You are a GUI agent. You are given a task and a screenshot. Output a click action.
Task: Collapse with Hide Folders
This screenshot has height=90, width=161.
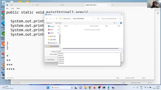(50, 60)
